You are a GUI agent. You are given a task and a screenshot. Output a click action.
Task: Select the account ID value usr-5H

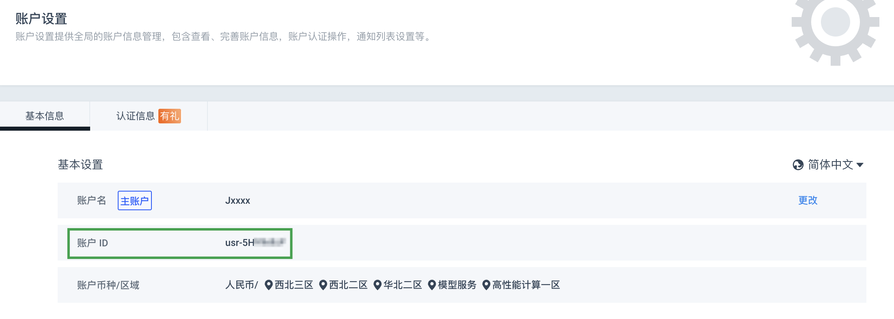click(x=255, y=243)
